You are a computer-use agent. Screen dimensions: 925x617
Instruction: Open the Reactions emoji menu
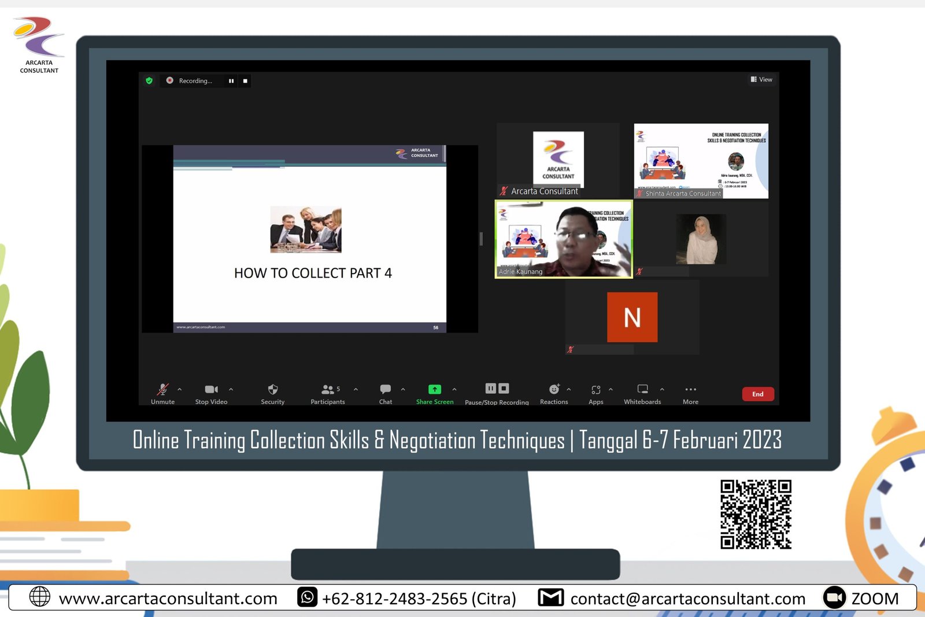[x=554, y=390]
